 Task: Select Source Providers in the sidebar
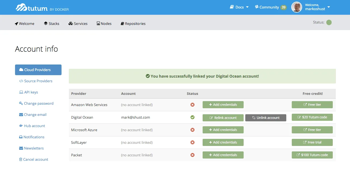[36, 81]
